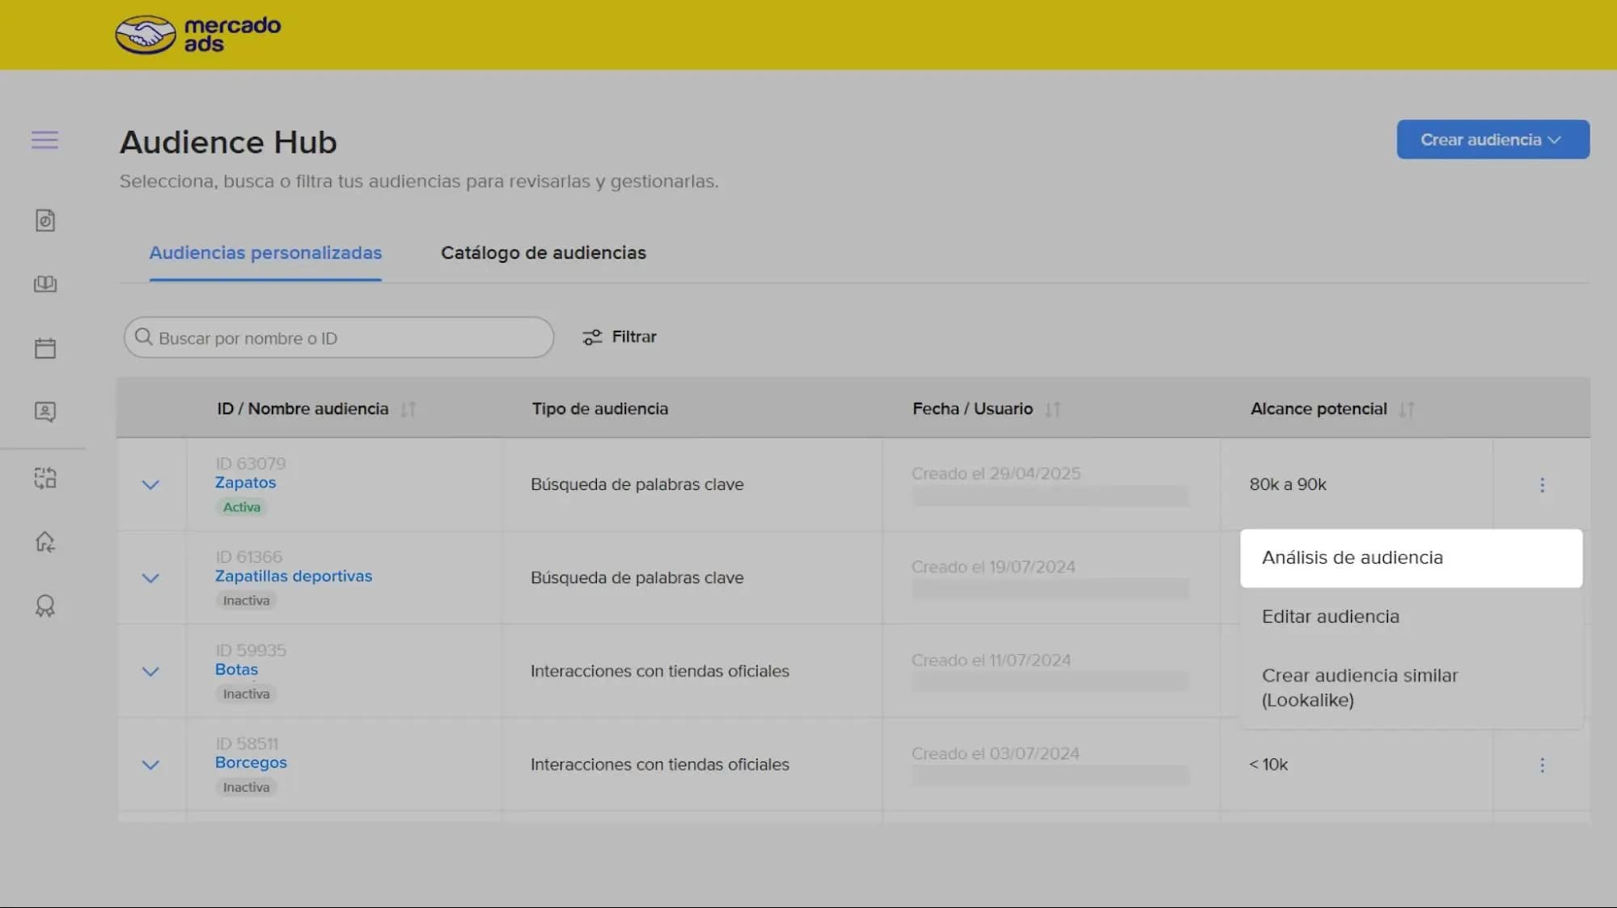Expand the Botas audience row

click(150, 672)
